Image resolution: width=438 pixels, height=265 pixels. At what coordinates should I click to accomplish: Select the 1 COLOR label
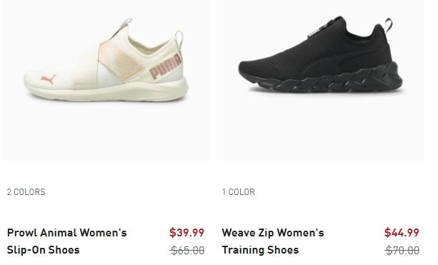[238, 192]
